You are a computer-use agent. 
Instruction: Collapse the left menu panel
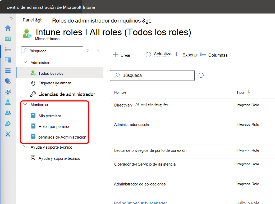[98, 50]
